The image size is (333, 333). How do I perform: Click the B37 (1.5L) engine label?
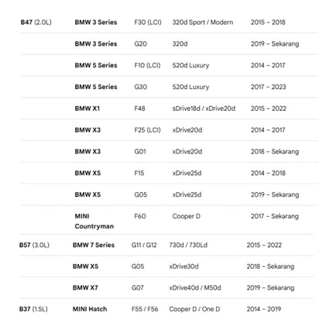point(33,309)
